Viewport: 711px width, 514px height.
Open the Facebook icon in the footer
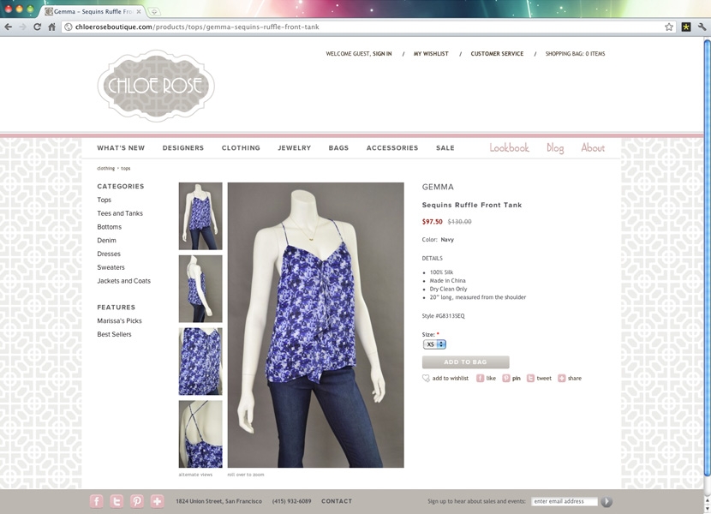pyautogui.click(x=97, y=501)
